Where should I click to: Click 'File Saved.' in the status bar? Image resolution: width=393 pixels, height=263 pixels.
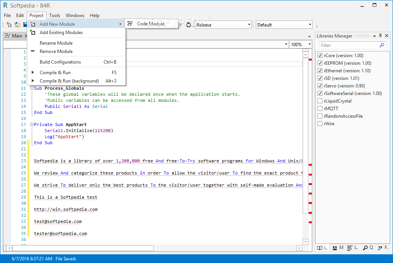pyautogui.click(x=66, y=259)
